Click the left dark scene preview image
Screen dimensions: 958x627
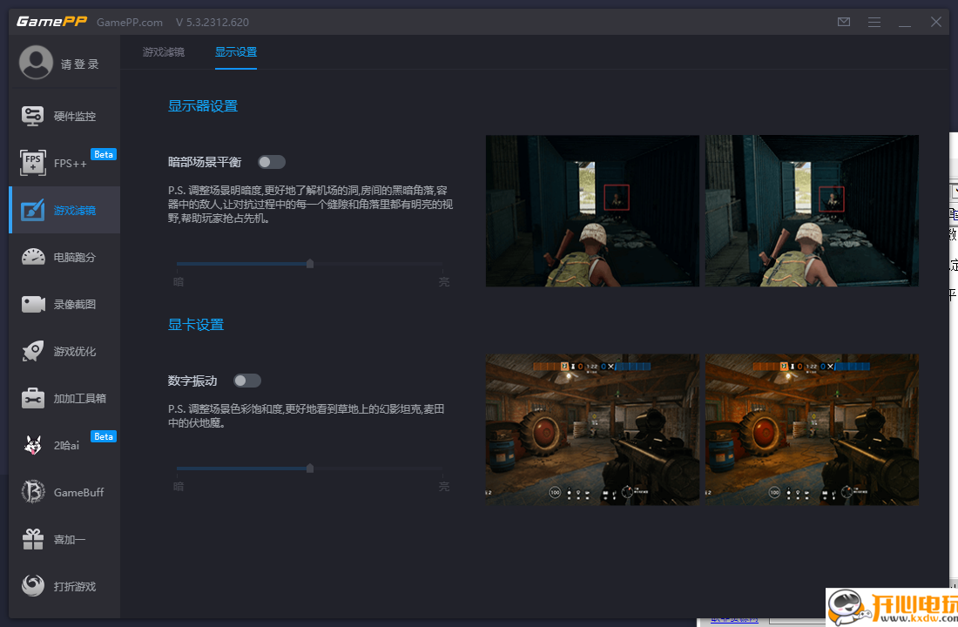pyautogui.click(x=592, y=211)
